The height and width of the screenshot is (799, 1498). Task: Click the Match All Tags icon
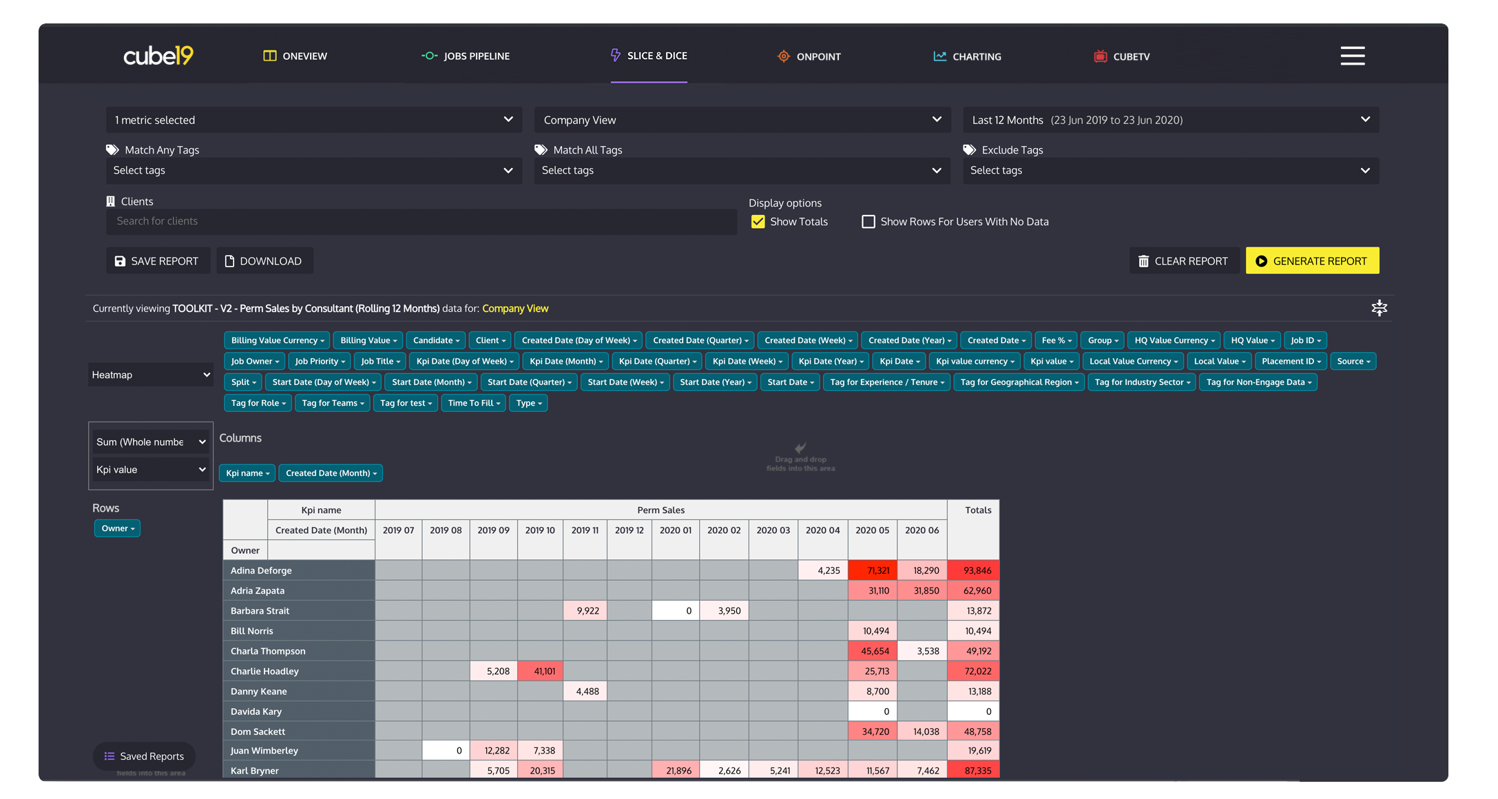click(541, 149)
